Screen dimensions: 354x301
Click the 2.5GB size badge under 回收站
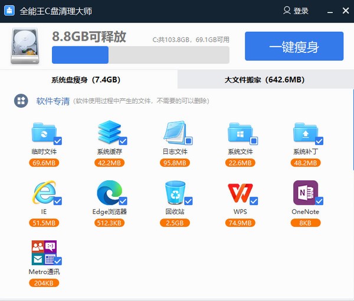click(x=175, y=223)
